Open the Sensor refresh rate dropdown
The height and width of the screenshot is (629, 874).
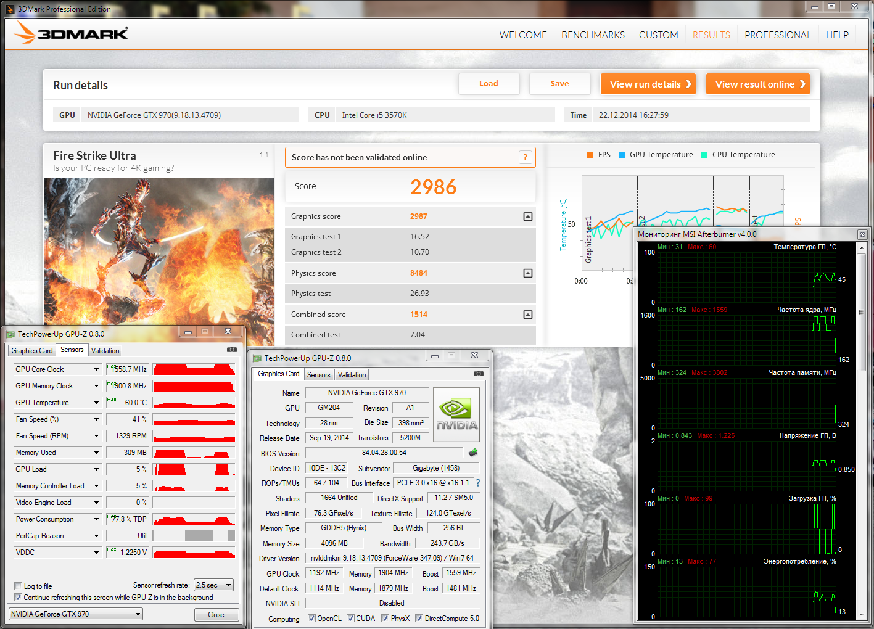(213, 585)
